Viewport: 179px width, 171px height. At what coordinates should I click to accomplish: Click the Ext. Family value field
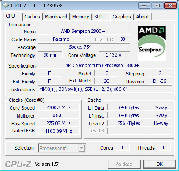click(49, 81)
